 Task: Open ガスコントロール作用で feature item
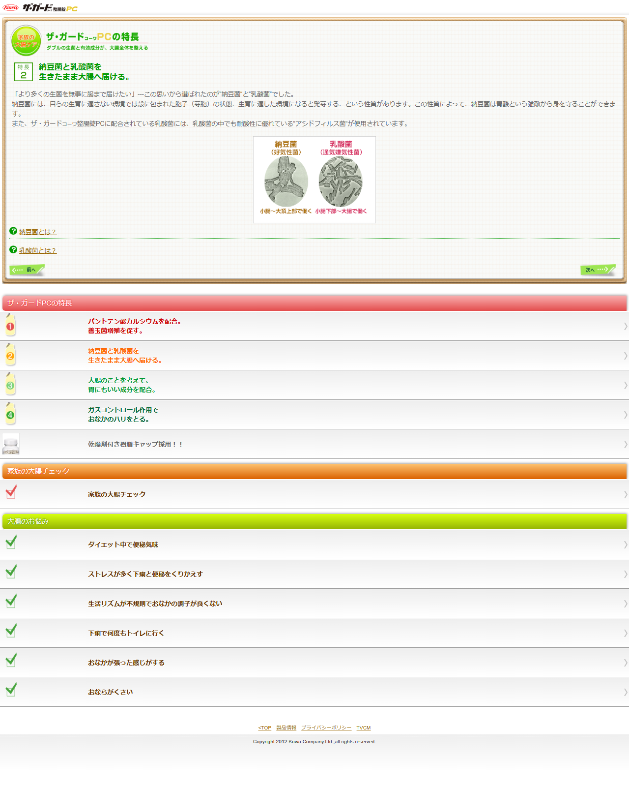[x=314, y=415]
